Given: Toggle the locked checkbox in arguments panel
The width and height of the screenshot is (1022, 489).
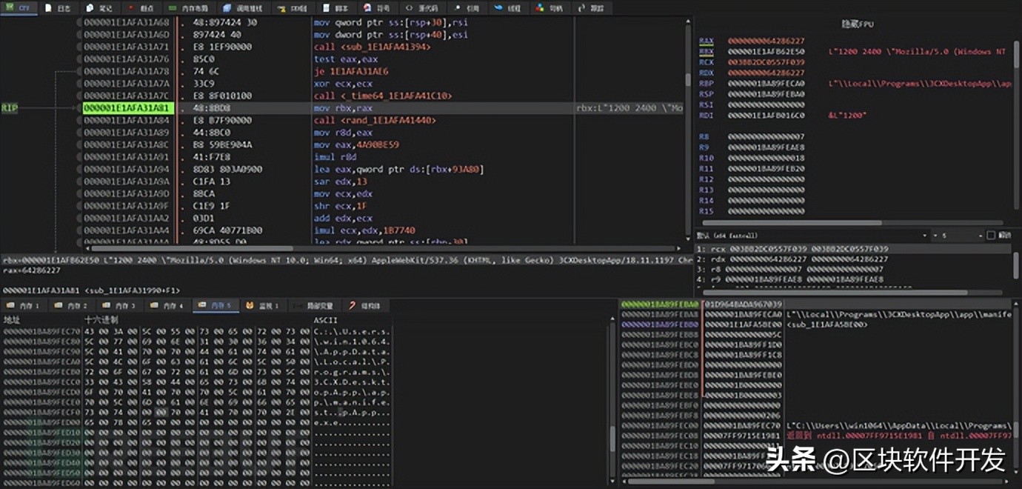Looking at the screenshot, I should pyautogui.click(x=991, y=236).
